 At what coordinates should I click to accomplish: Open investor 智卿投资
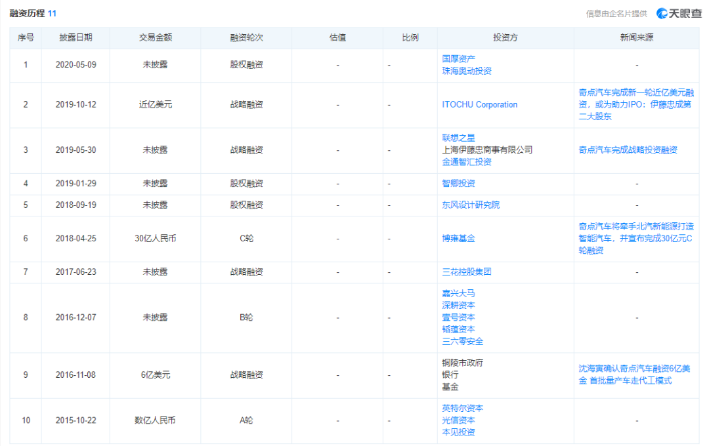[x=458, y=184]
